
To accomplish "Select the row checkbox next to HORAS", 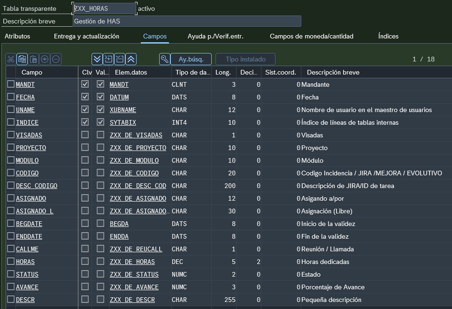I will 11,262.
